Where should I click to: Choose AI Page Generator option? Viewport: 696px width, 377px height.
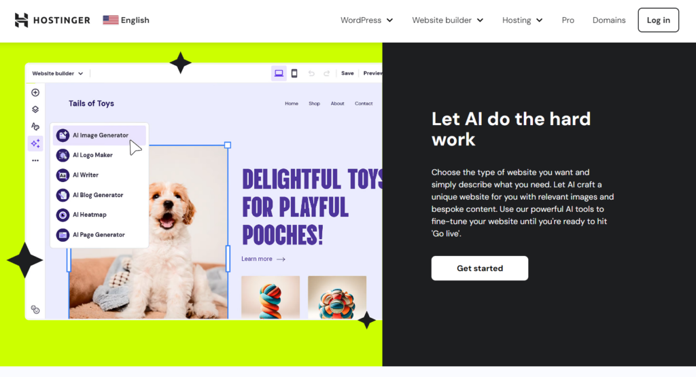click(99, 234)
